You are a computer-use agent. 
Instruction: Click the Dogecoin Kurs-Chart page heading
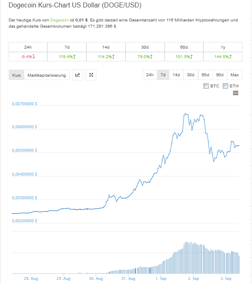tap(75, 5)
